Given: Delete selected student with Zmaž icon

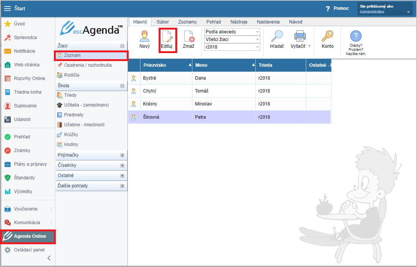Looking at the screenshot, I should (189, 36).
